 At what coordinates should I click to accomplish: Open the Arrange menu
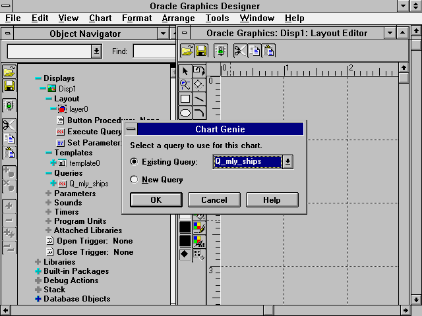178,18
